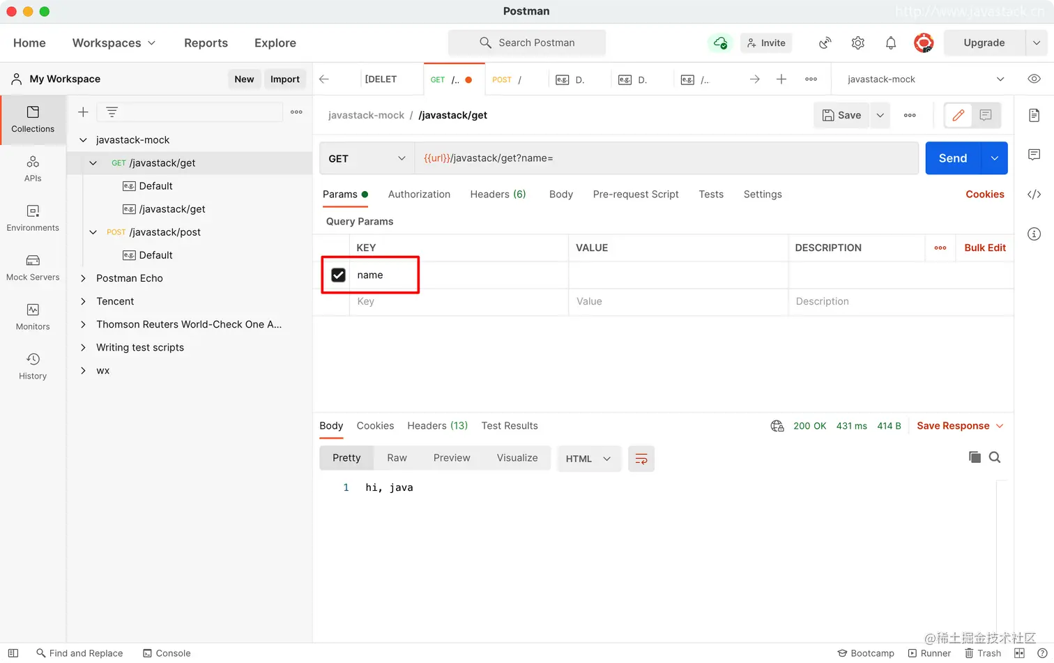Open the Monitors sidebar panel

click(x=33, y=317)
